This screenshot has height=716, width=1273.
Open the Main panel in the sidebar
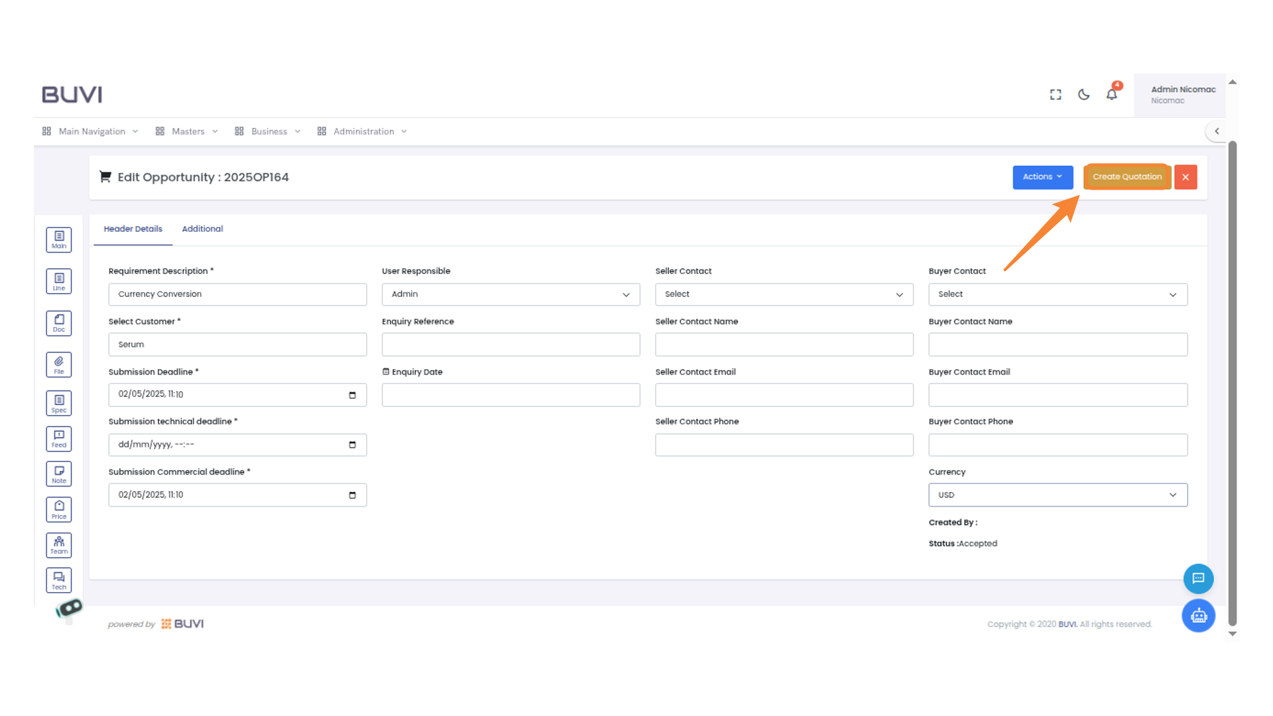tap(58, 239)
